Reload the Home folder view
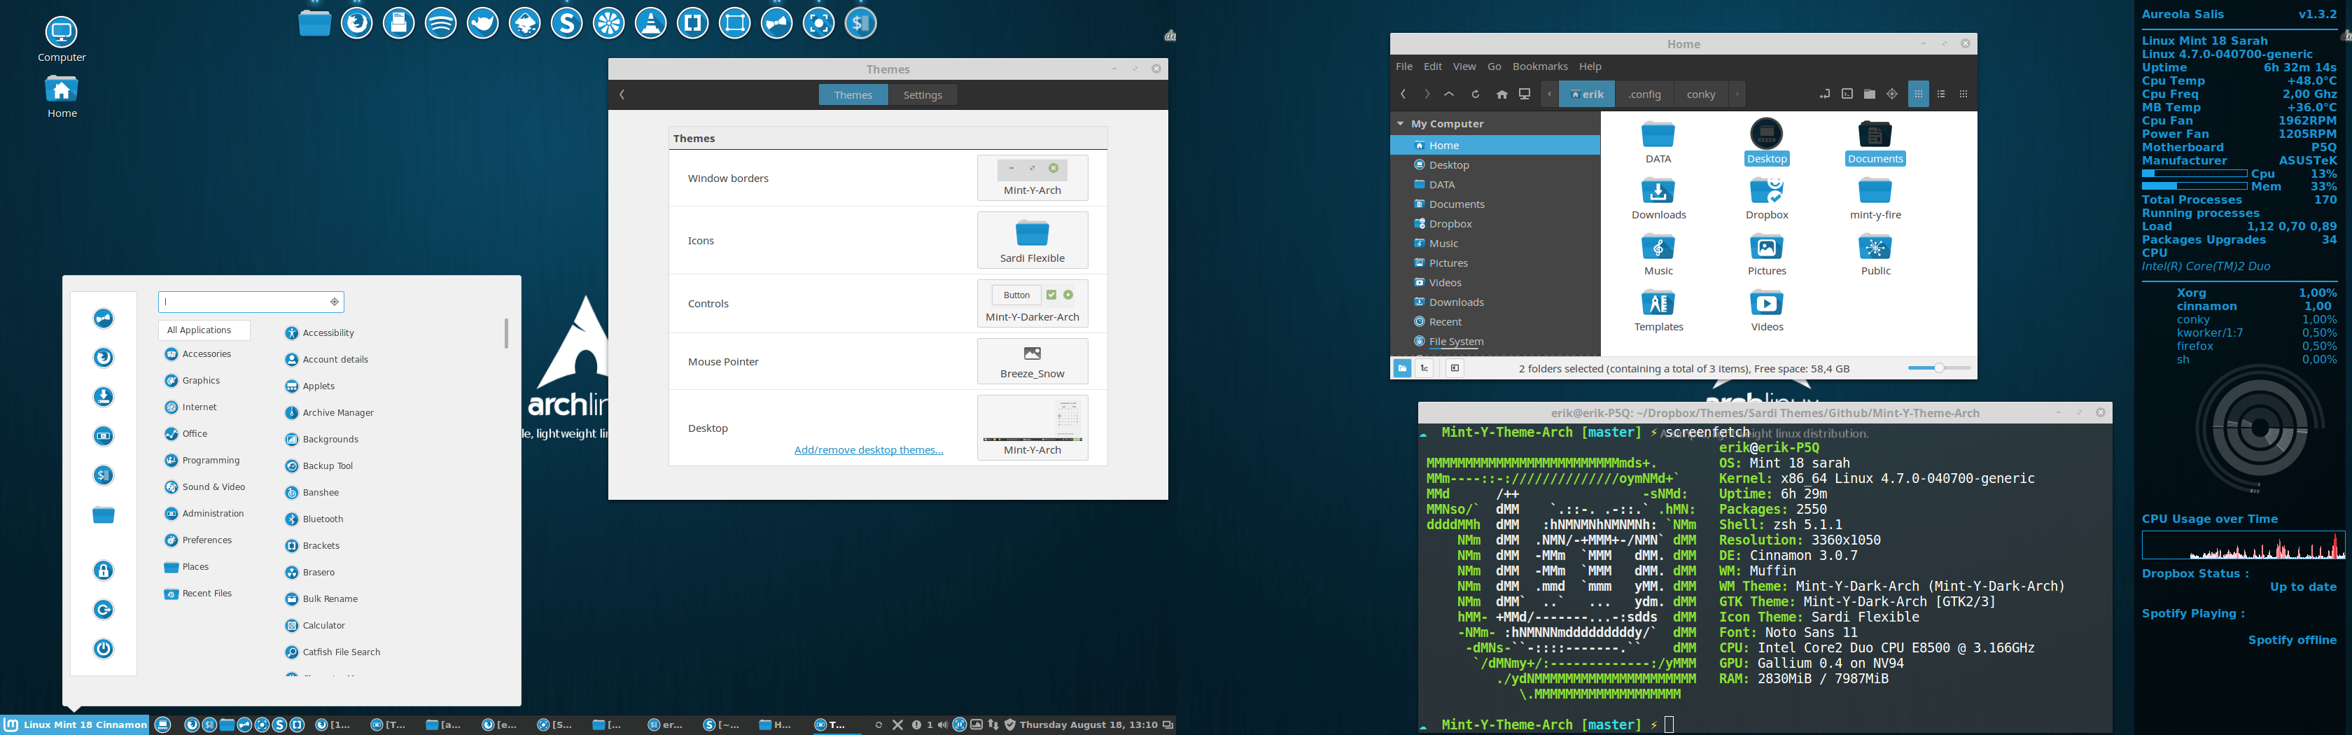The height and width of the screenshot is (735, 2352). (x=1475, y=94)
